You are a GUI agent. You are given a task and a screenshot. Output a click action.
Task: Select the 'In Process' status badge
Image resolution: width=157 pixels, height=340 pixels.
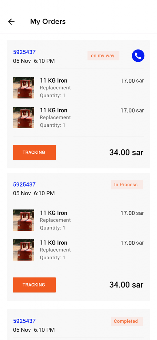pos(127,185)
